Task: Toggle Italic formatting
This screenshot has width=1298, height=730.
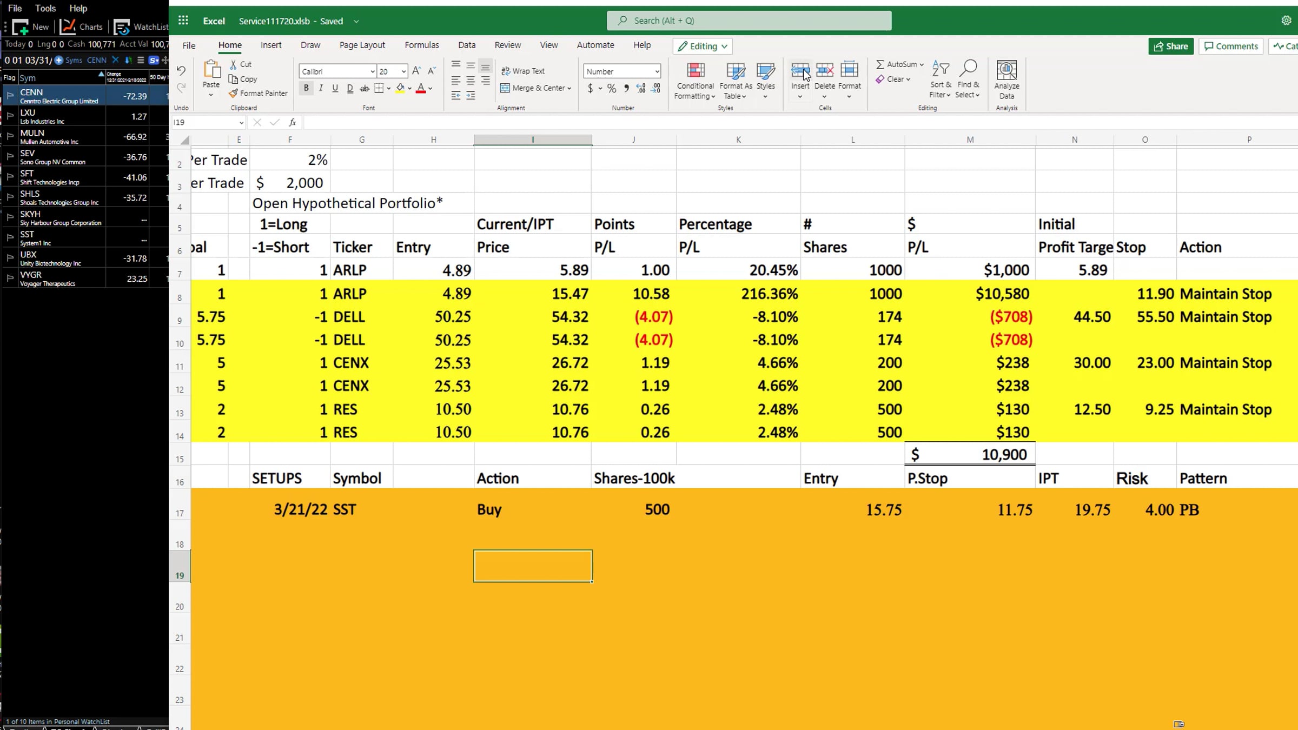Action: 321,88
